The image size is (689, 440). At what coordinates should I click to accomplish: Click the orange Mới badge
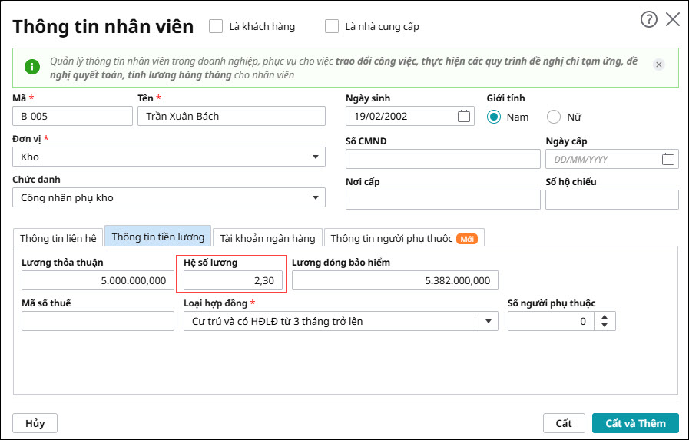(x=467, y=239)
